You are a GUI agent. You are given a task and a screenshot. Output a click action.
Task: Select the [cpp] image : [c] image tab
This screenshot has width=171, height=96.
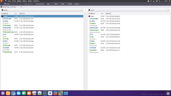(x=9, y=7)
